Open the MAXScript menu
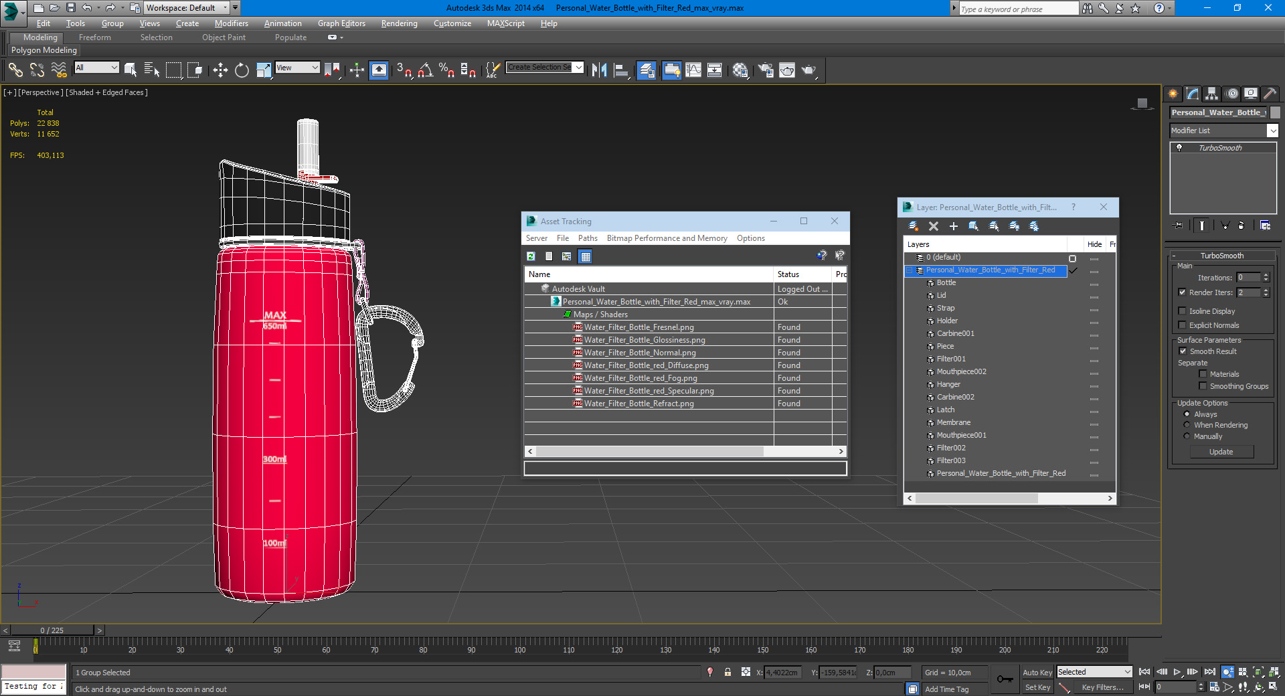This screenshot has width=1285, height=696. point(506,23)
